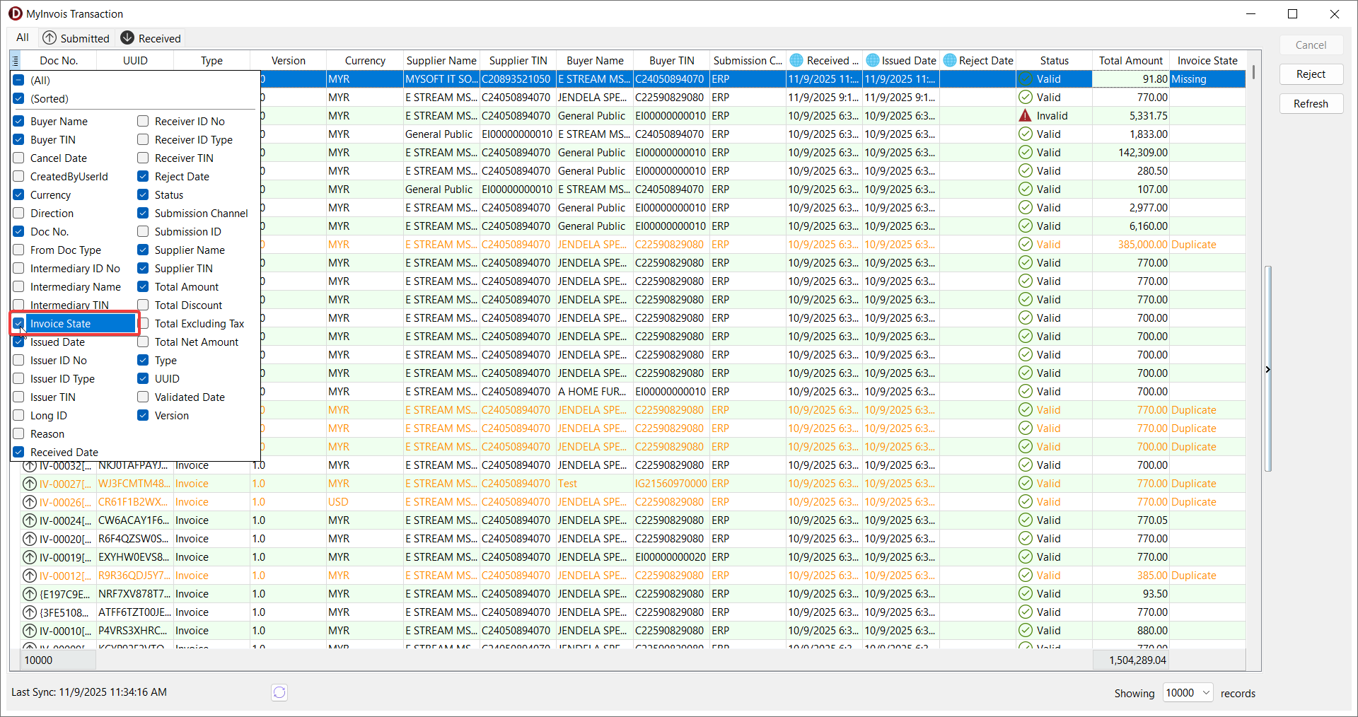
Task: Click the globe icon in Issued Date header
Action: point(872,61)
